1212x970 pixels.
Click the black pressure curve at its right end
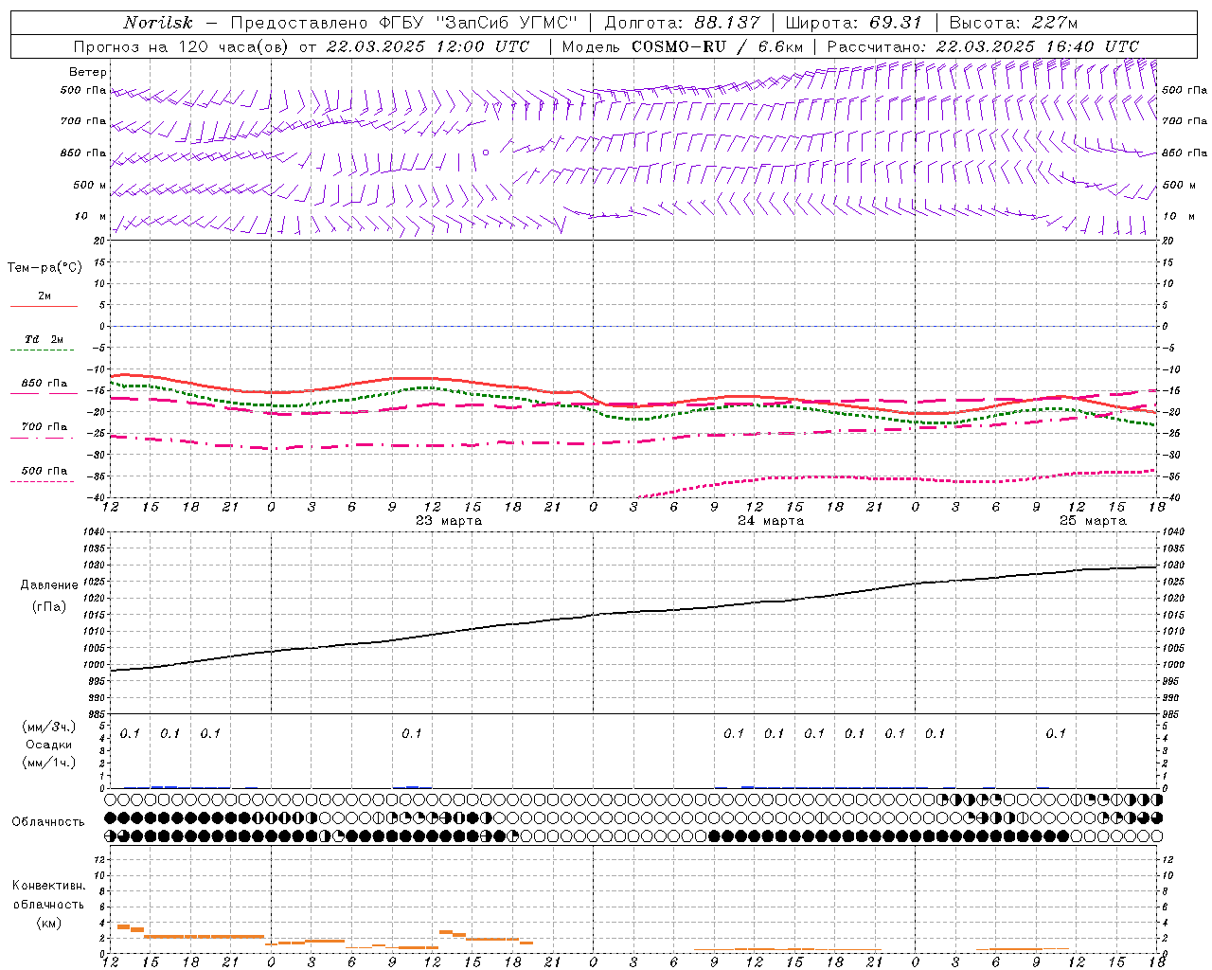tap(1153, 567)
